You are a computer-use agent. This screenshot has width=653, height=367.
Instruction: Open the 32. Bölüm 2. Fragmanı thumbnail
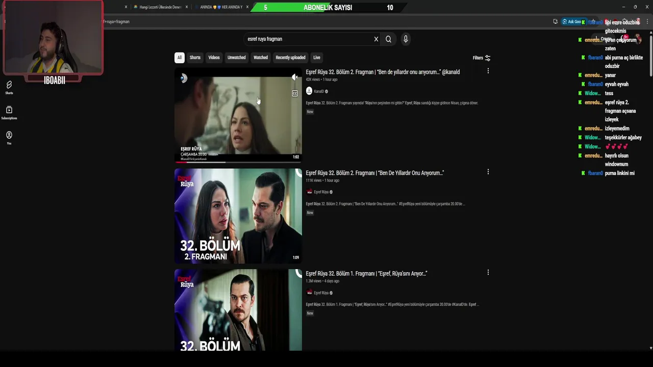pyautogui.click(x=238, y=216)
